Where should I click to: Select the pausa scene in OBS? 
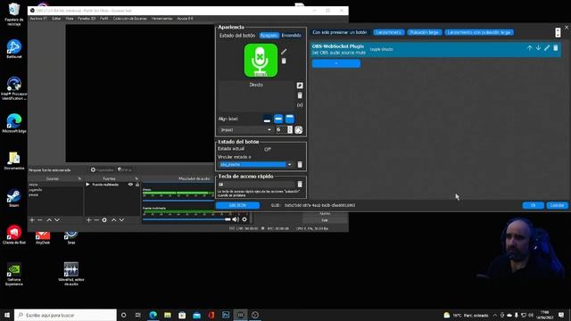pyautogui.click(x=34, y=194)
